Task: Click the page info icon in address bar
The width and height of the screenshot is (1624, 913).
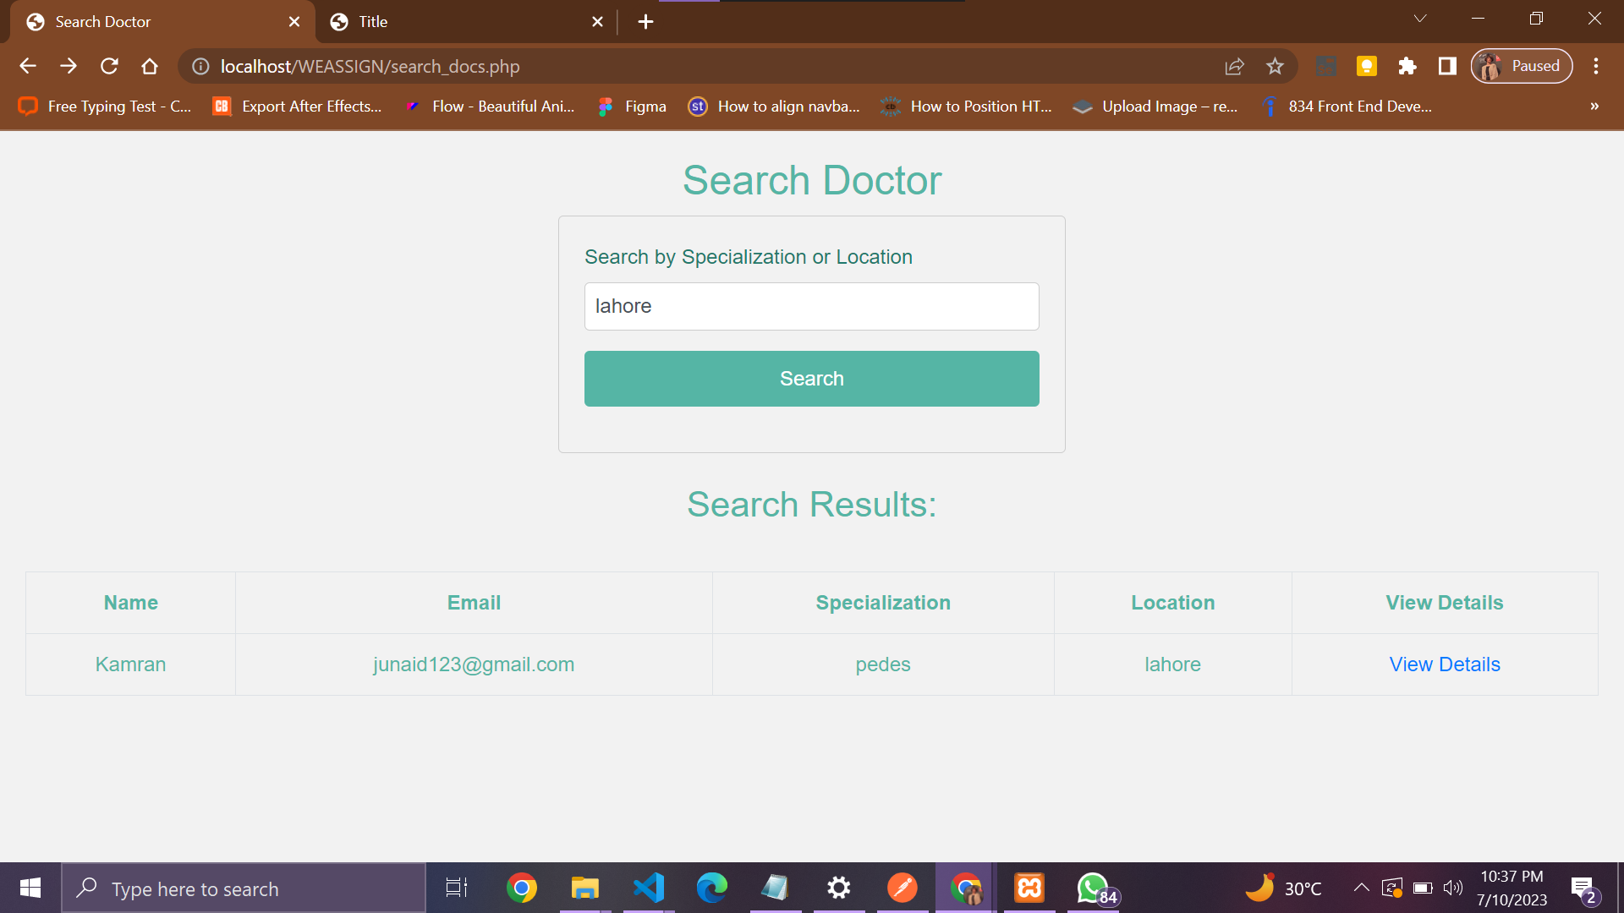Action: pyautogui.click(x=200, y=66)
